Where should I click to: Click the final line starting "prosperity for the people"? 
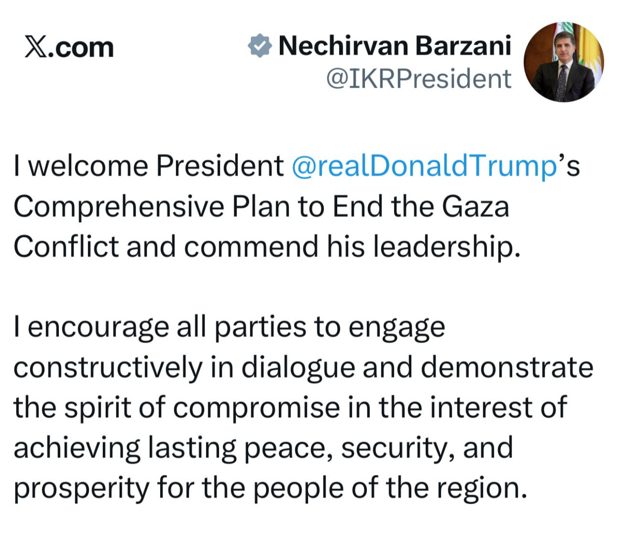(270, 489)
